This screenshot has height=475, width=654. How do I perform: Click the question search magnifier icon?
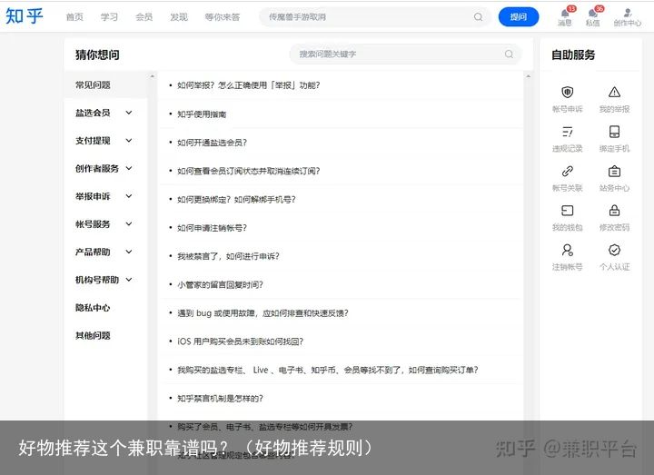[509, 54]
